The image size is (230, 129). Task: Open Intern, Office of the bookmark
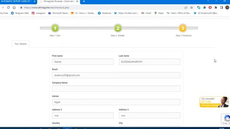tap(179, 13)
